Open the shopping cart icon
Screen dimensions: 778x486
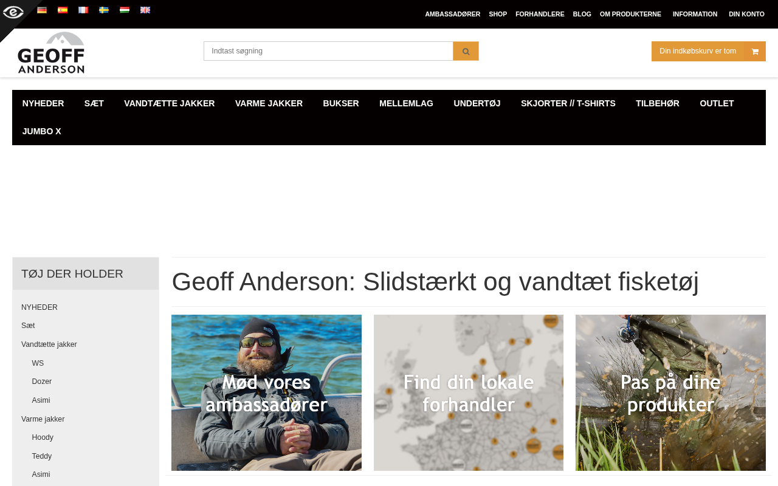click(755, 52)
